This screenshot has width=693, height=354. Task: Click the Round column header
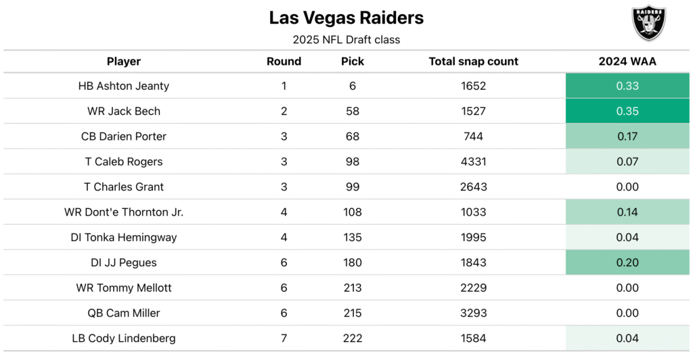[284, 61]
